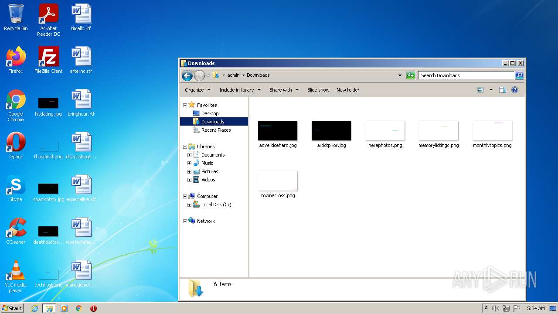Select Desktop under Favorites
This screenshot has width=558, height=314.
coord(210,113)
